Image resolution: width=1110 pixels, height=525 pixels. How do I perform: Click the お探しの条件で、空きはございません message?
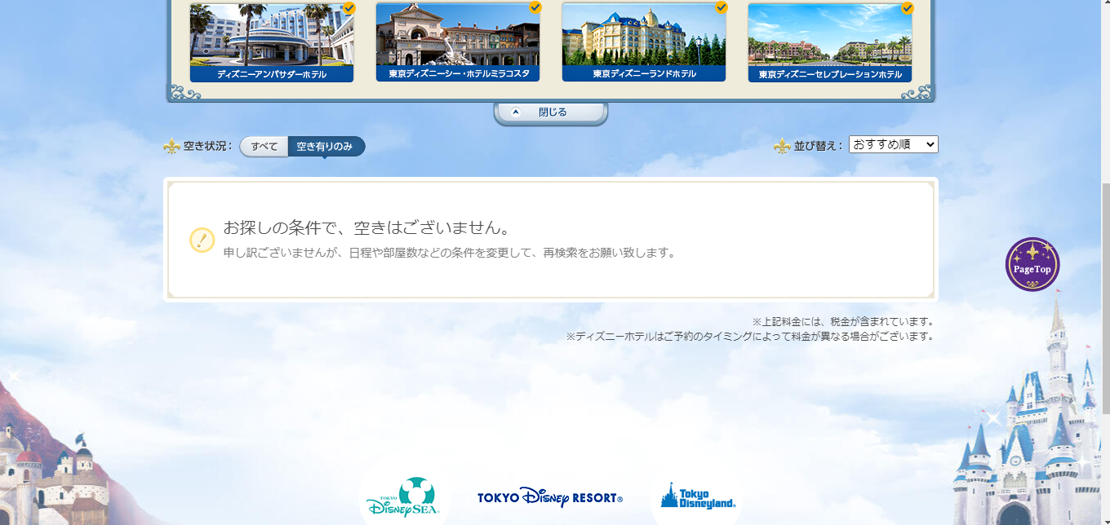367,227
